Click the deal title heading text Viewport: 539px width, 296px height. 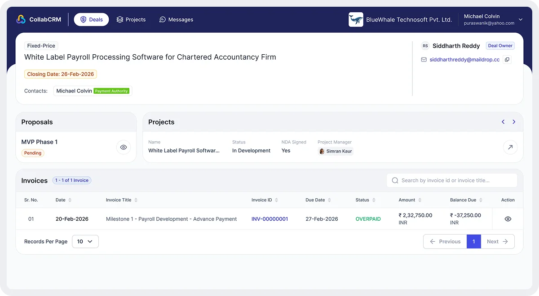point(150,57)
